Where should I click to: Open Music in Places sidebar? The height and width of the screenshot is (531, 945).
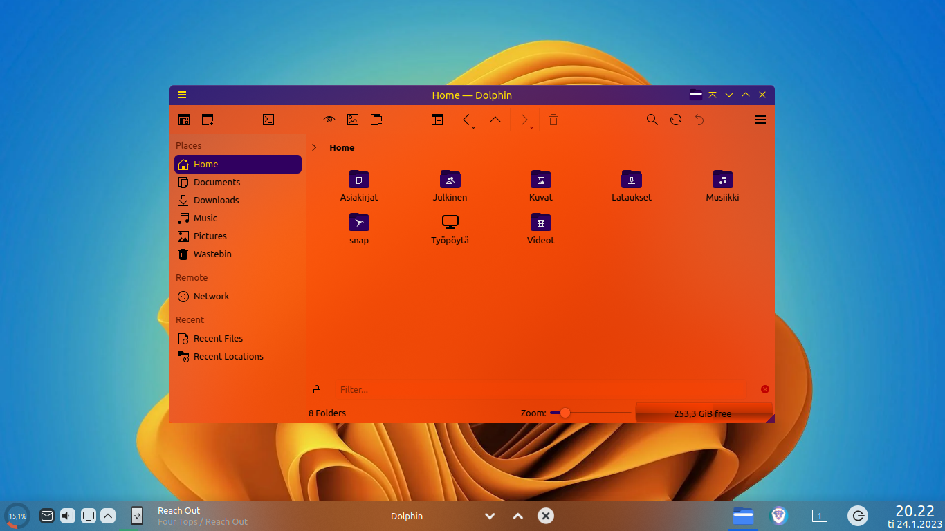(x=238, y=218)
